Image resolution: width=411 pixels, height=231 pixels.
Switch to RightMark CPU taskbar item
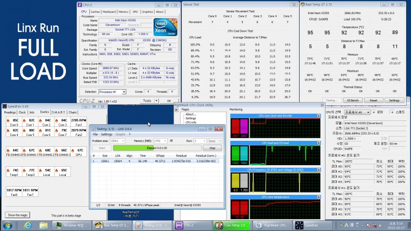[x=273, y=225]
